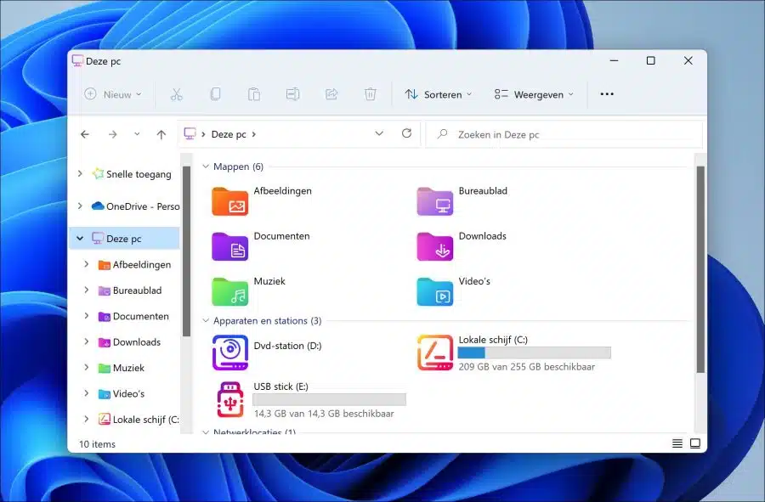This screenshot has width=765, height=502.
Task: Open address bar history dropdown chevron
Action: pos(379,133)
